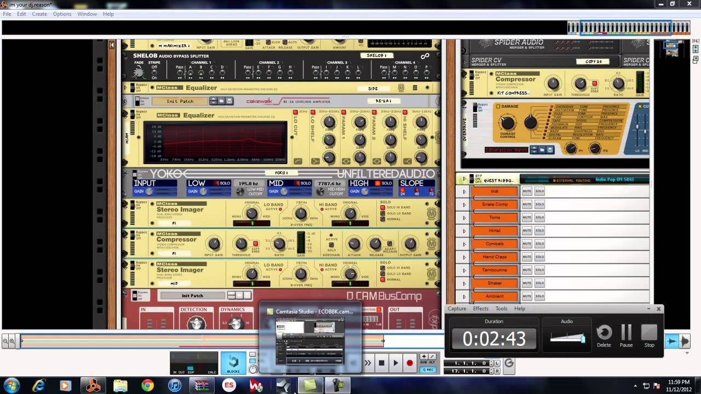Click the Yoko mid-high cutoff 7787.6 hz field
This screenshot has width=701, height=394.
coord(329,183)
